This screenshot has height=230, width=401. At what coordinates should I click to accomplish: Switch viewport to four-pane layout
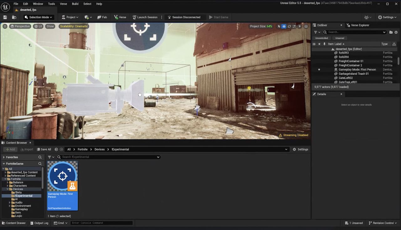[x=306, y=26]
